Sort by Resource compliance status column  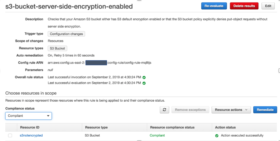coord(172,127)
